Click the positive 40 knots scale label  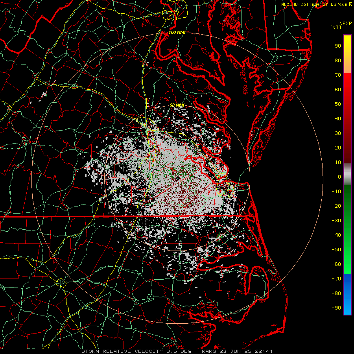click(338, 119)
